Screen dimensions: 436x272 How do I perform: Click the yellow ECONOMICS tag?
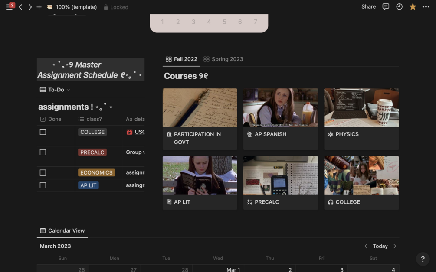click(96, 173)
